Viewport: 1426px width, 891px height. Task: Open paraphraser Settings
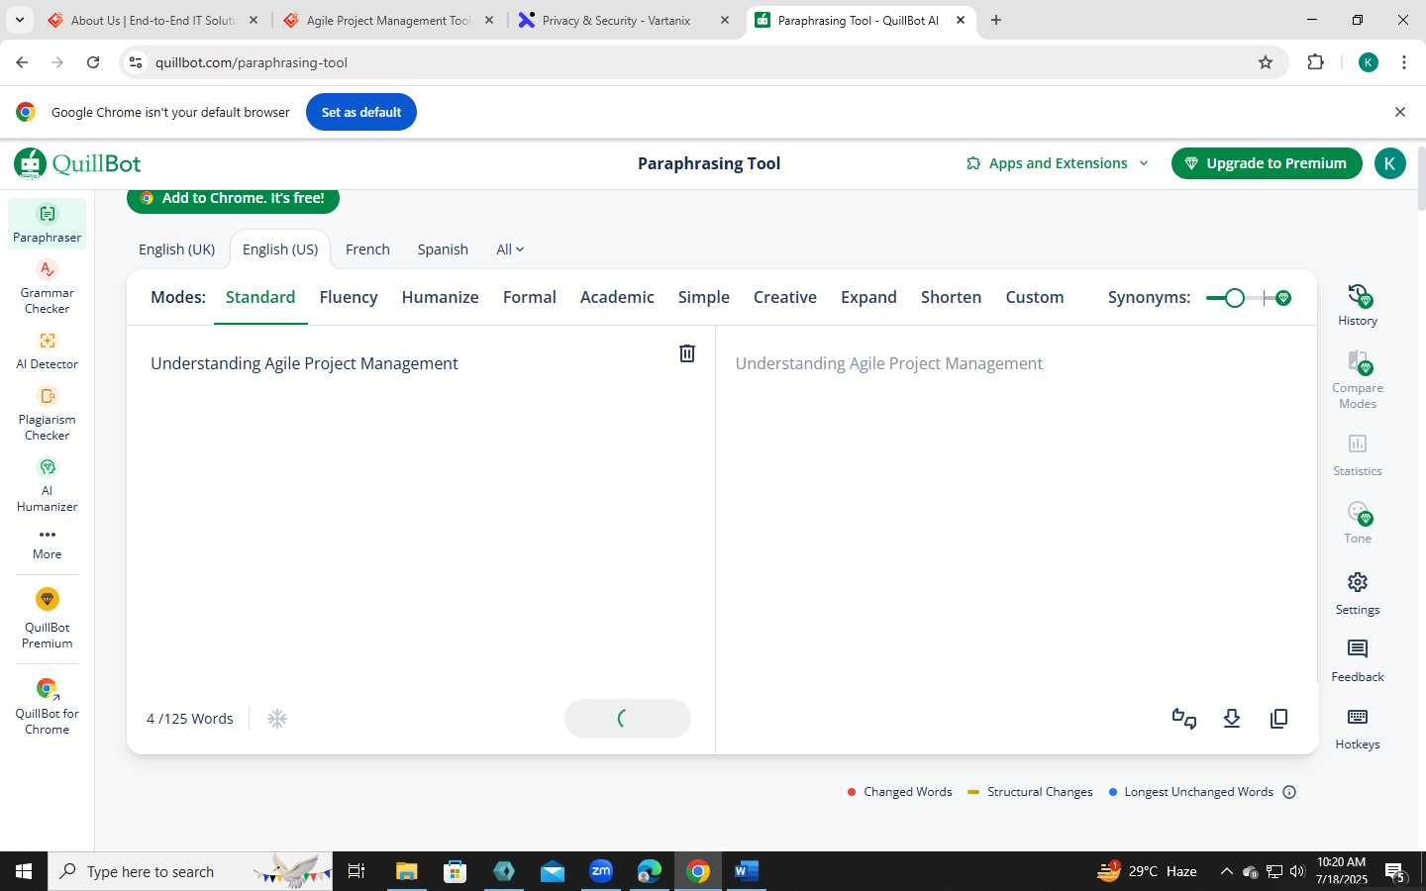[1358, 593]
